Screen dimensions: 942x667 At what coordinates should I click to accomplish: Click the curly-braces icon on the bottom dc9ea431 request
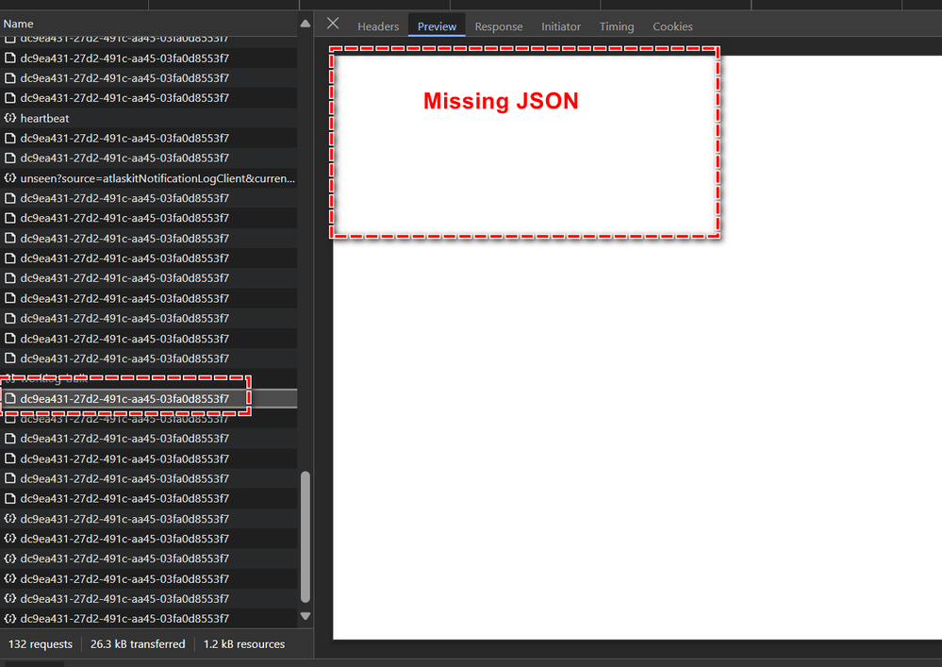coord(8,618)
